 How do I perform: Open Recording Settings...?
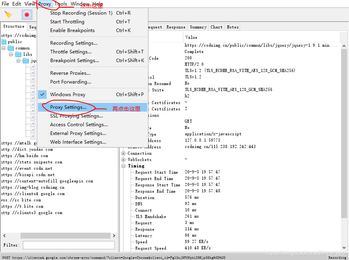pos(93,43)
